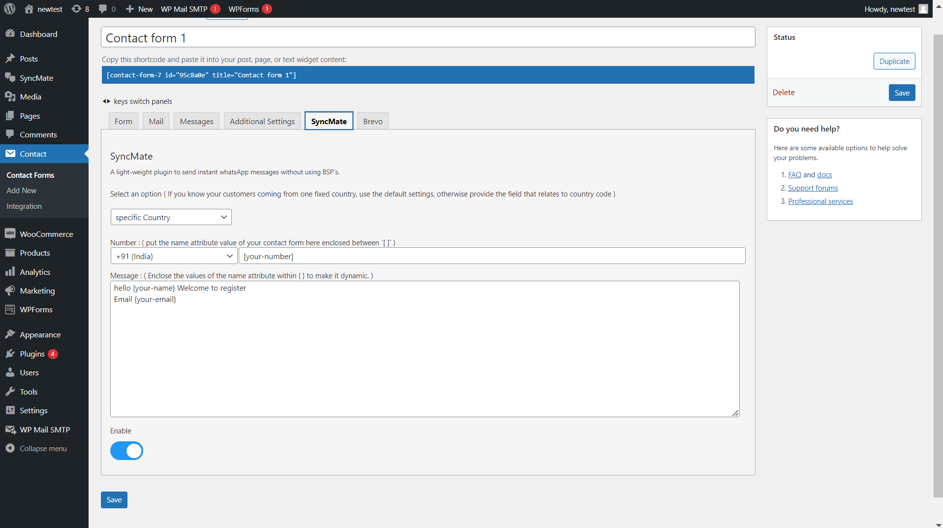Select the contact-form-7 shortcode field
Screen dimensions: 943x528
428,75
